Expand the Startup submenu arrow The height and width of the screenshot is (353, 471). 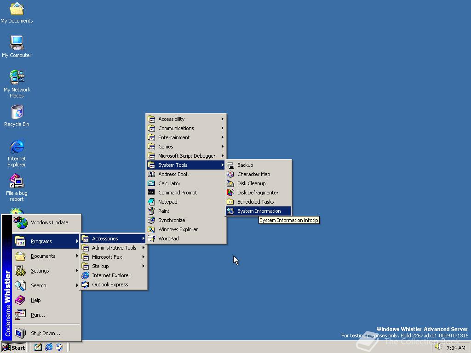pos(144,266)
